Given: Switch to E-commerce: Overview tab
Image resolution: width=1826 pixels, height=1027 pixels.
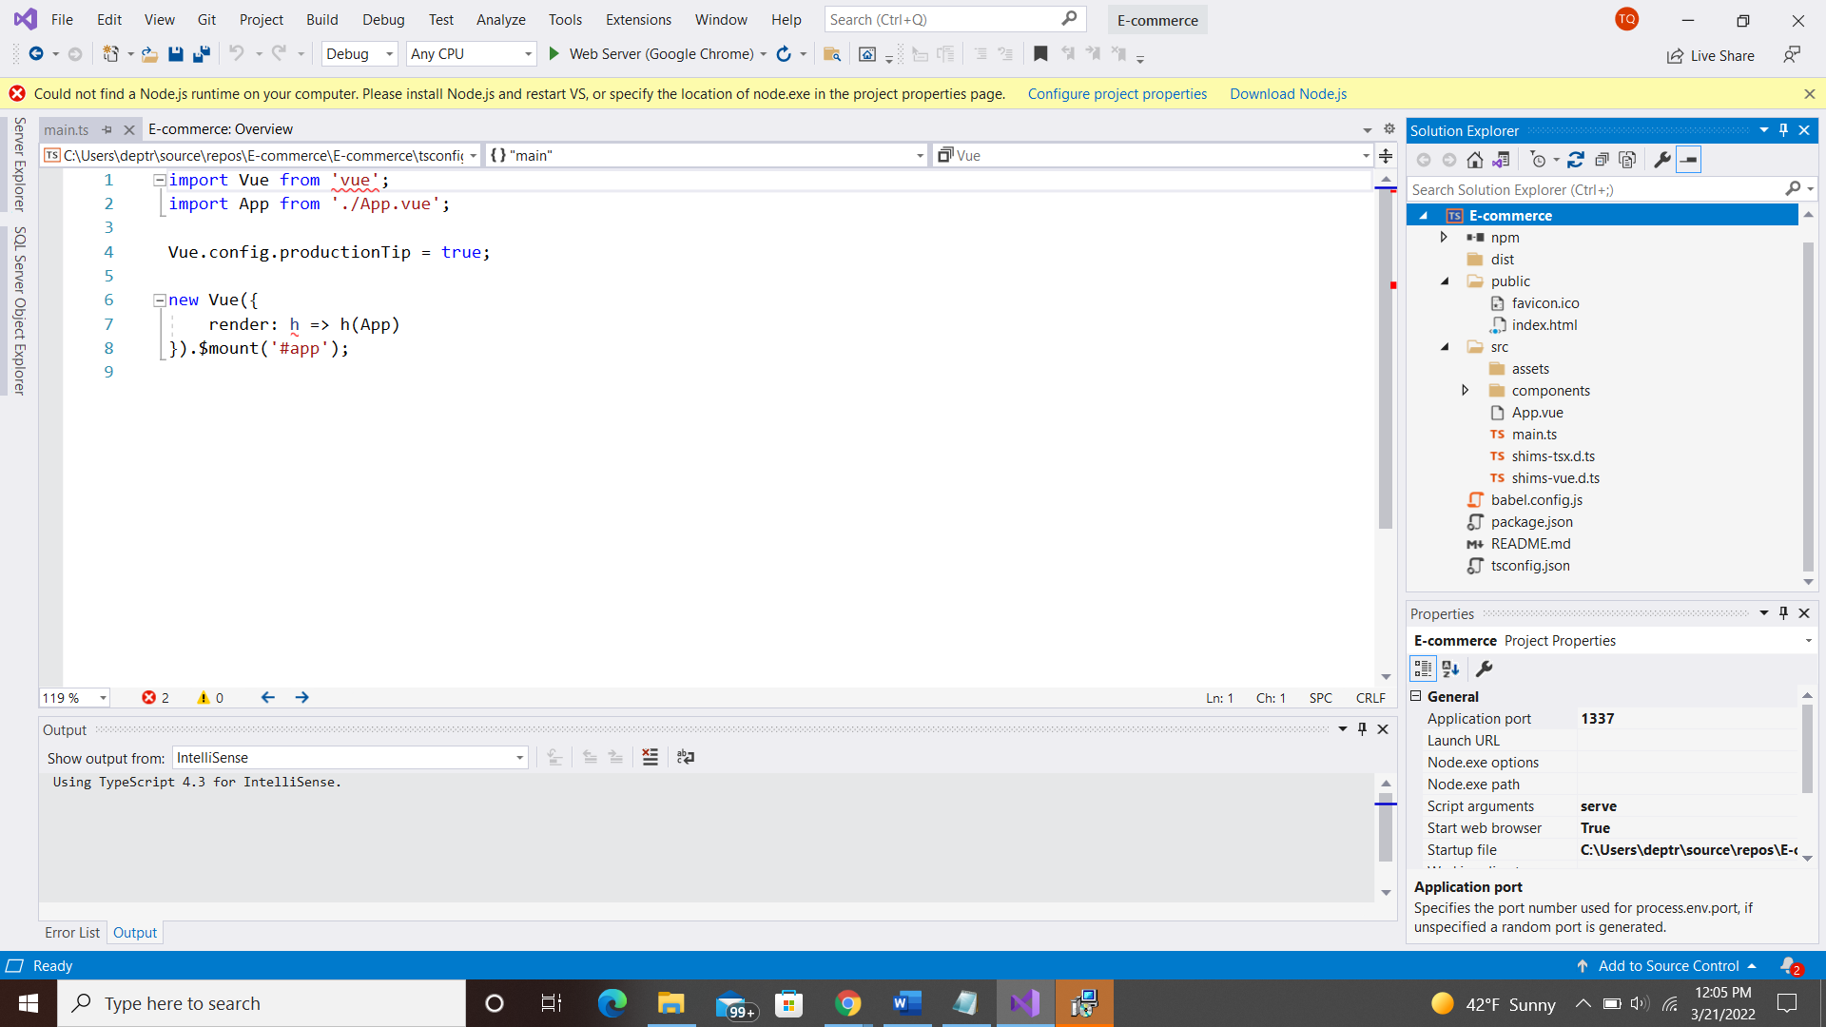Looking at the screenshot, I should coord(221,129).
